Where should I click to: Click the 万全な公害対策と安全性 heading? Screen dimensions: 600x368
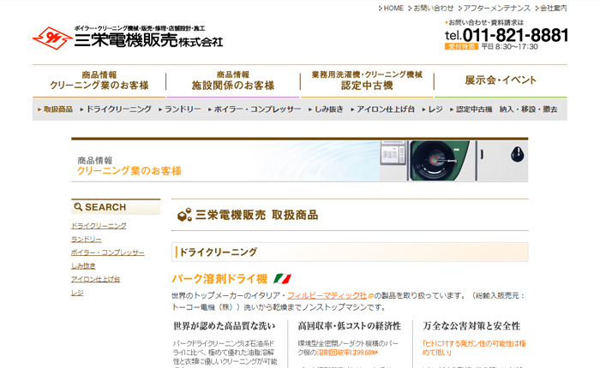(471, 326)
